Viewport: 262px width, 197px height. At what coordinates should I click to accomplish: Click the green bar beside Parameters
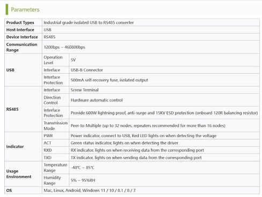pos(7,9)
